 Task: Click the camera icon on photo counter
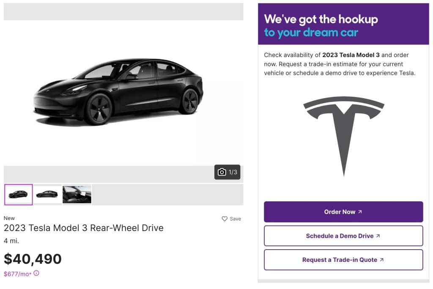coord(222,172)
